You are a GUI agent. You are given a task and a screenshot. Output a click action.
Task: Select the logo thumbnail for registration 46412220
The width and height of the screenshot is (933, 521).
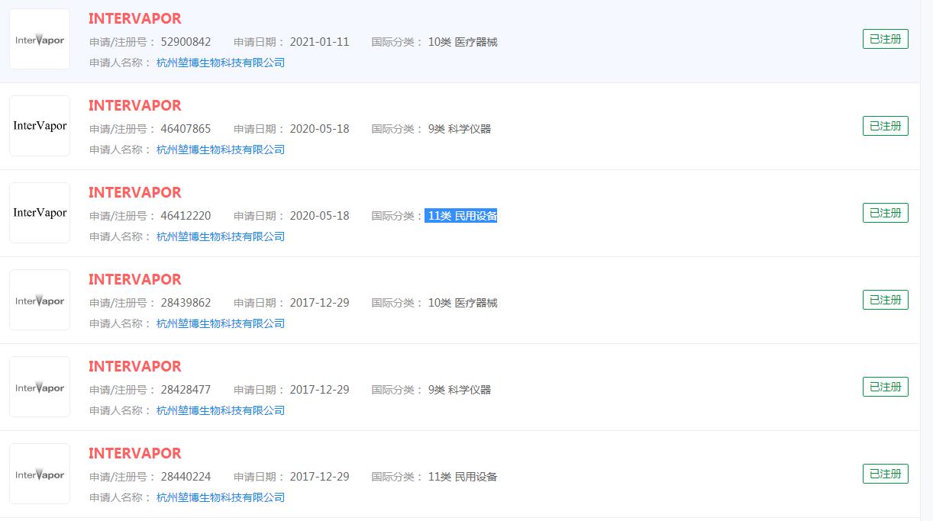[x=40, y=213]
